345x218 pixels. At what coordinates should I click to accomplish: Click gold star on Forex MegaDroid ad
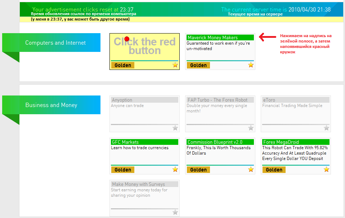326,169
